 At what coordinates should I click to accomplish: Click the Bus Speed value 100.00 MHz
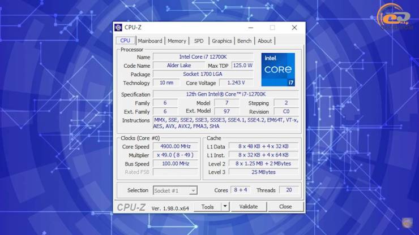[176, 163]
